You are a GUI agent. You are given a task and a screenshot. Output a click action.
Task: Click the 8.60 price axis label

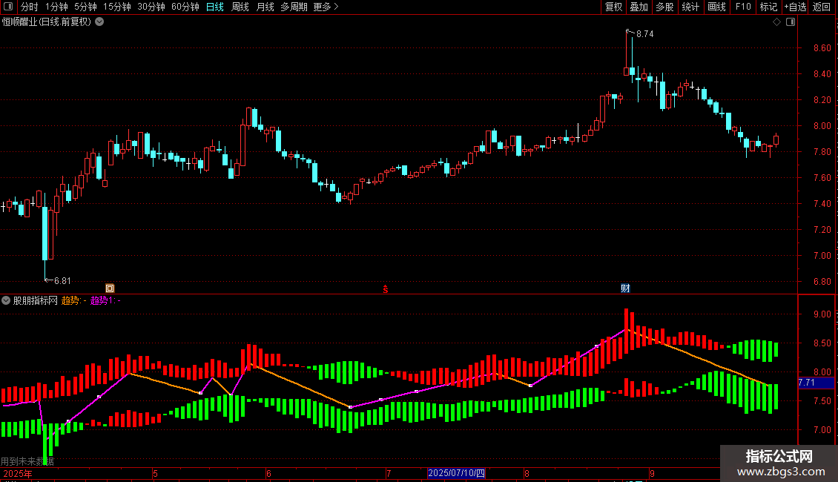point(822,48)
